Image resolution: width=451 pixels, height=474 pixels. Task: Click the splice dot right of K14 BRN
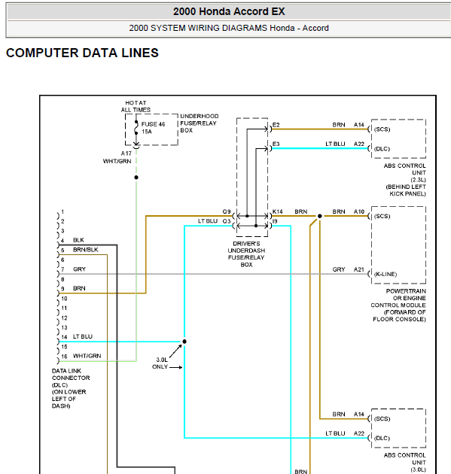pos(320,216)
